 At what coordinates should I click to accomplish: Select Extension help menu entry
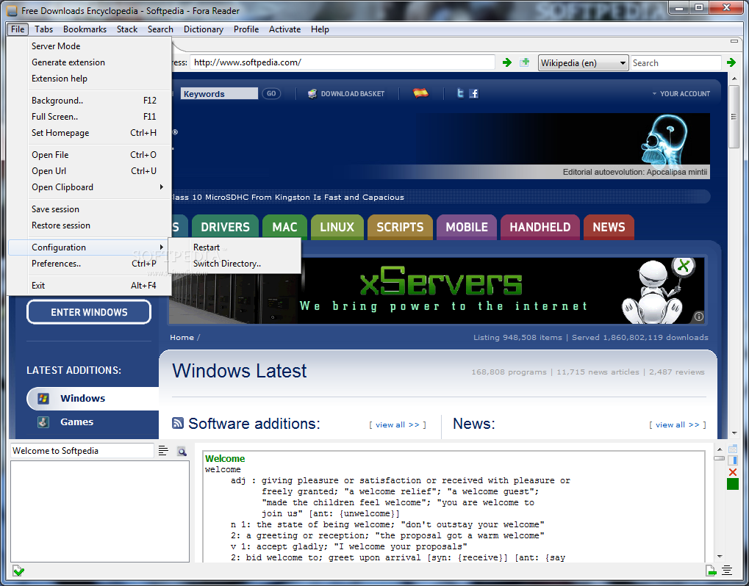click(90, 79)
